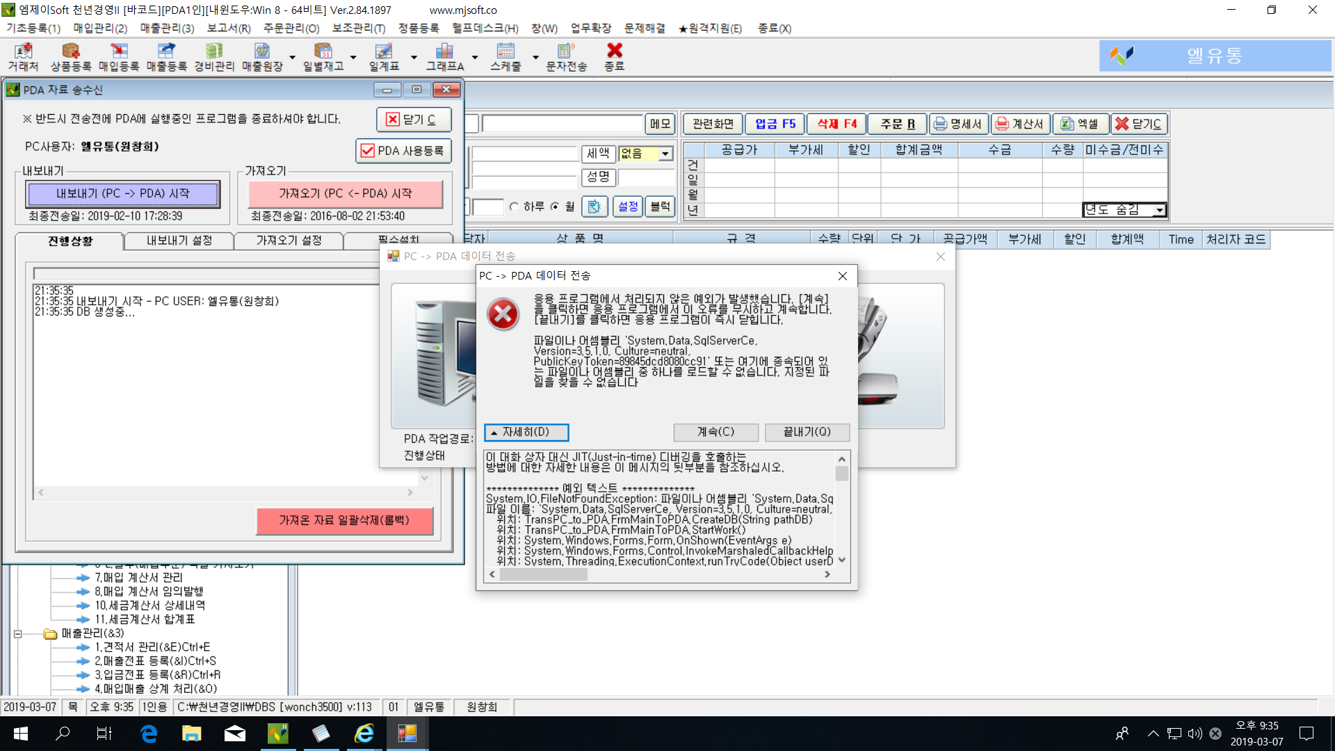Click the 삭제 F4 button
Screen dimensions: 1335x751
point(837,124)
